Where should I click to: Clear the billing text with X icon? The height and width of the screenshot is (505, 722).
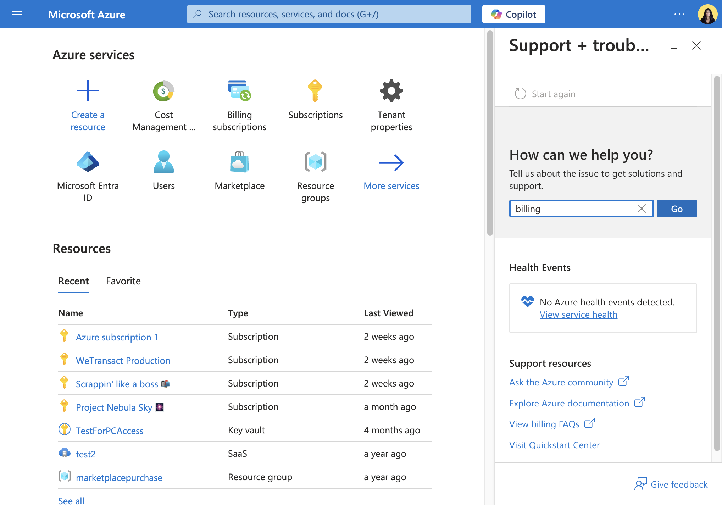642,209
